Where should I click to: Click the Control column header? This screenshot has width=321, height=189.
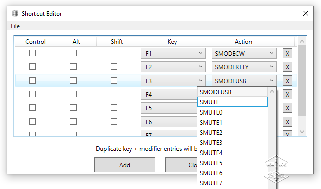coord(35,42)
